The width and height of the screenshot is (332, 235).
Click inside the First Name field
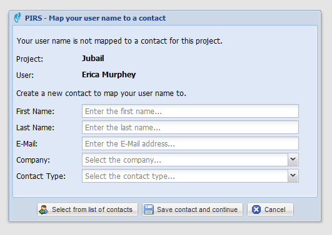click(190, 111)
